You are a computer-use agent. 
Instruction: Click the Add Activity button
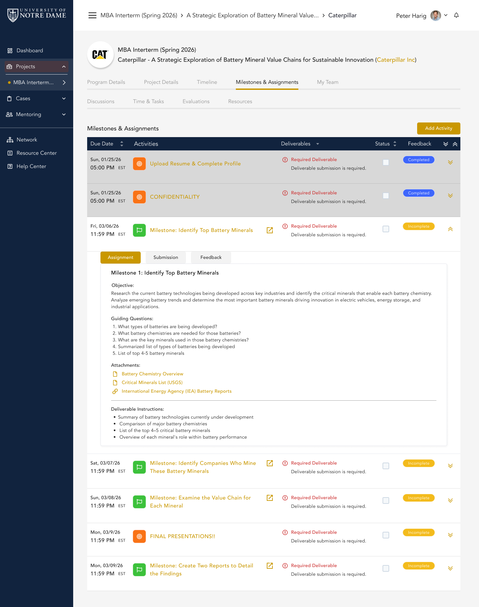coord(439,128)
